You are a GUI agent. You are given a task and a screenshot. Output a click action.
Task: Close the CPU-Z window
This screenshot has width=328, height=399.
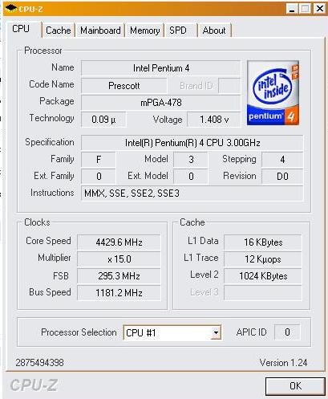(x=319, y=9)
